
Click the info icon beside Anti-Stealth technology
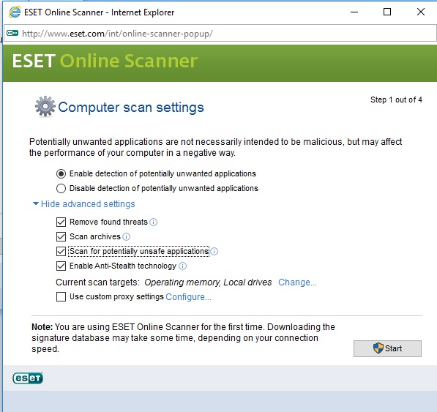coord(182,266)
